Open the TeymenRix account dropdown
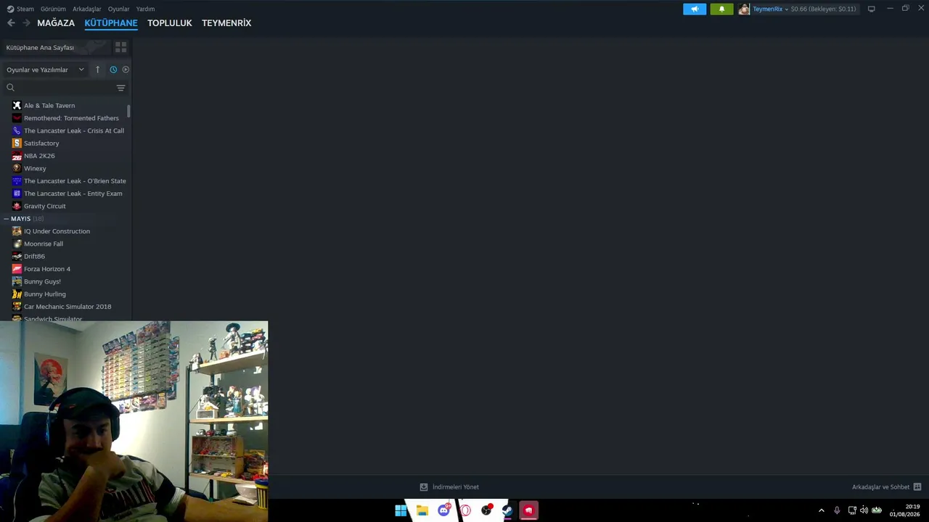 tap(770, 9)
